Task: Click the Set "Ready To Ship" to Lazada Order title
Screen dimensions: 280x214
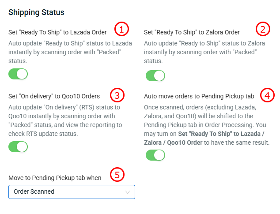Action: (57, 32)
